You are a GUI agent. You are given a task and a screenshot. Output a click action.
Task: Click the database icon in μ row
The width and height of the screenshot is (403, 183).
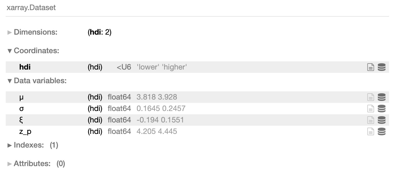click(x=381, y=97)
